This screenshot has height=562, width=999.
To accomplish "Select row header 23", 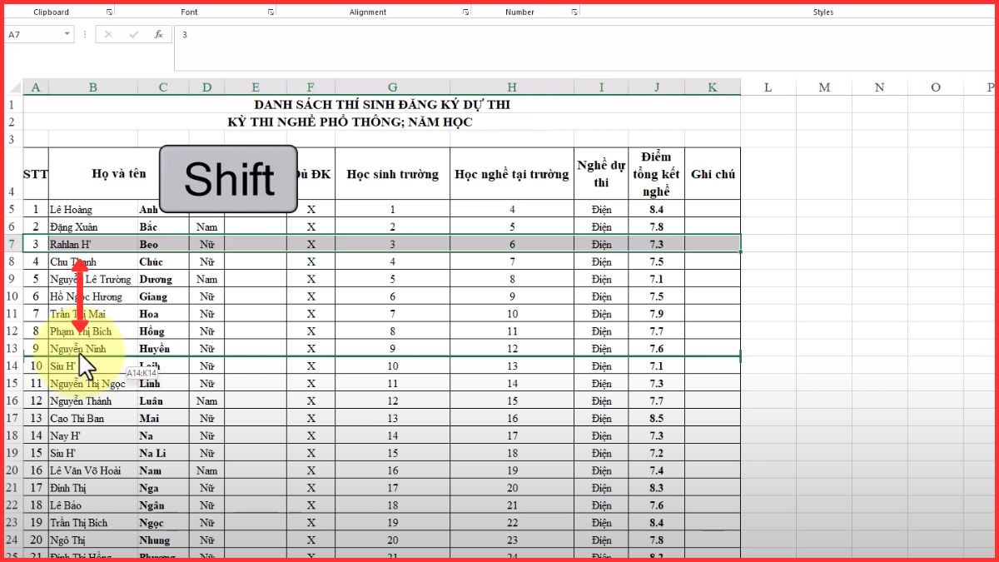I will 12,523.
